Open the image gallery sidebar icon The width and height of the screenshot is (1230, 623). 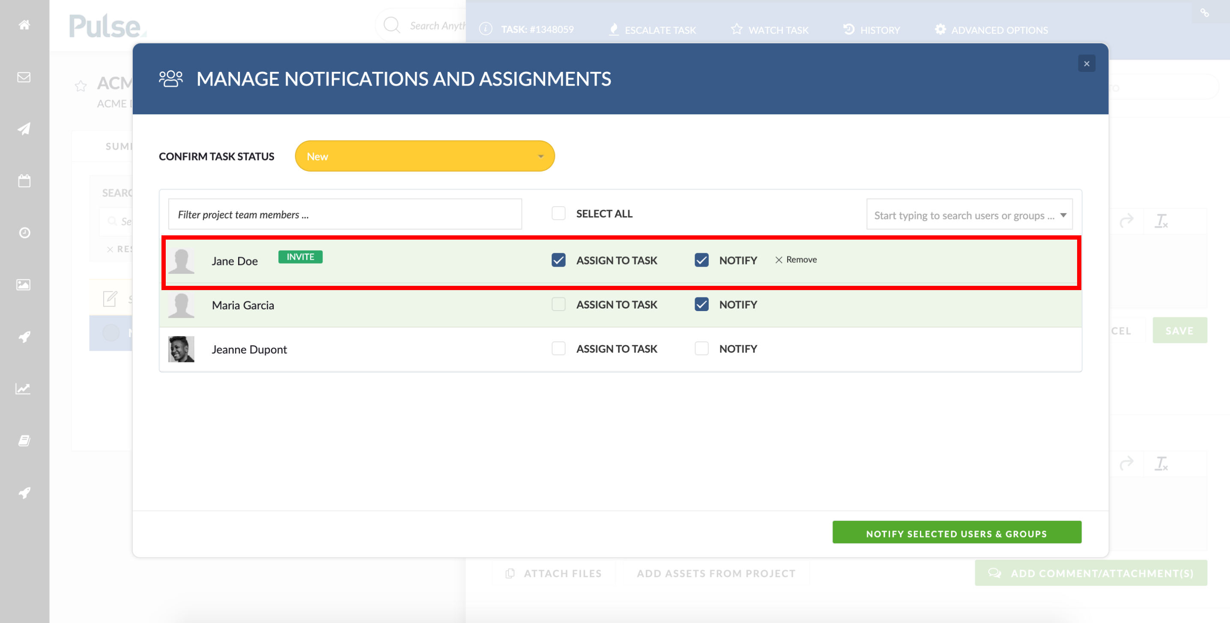pyautogui.click(x=24, y=285)
